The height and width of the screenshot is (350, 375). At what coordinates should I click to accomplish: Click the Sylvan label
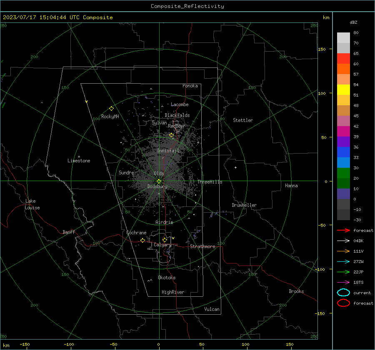coord(159,123)
